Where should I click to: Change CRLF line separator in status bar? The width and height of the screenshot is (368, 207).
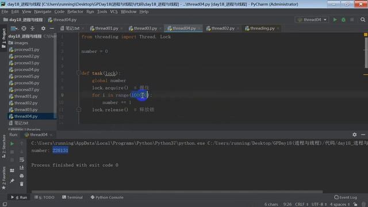coord(301,205)
